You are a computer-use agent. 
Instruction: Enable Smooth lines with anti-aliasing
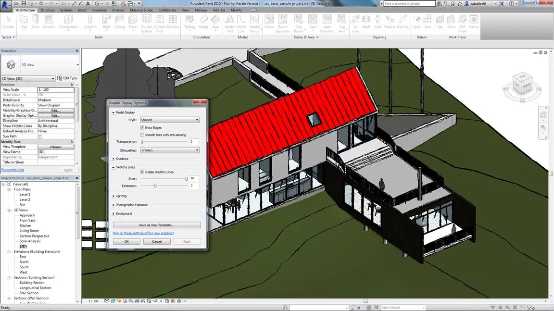click(142, 135)
